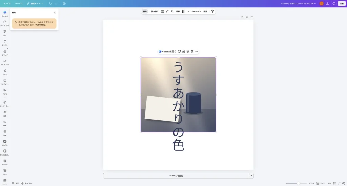Open corner rounding option
Viewport: 347px width, 186px height.
click(x=167, y=11)
